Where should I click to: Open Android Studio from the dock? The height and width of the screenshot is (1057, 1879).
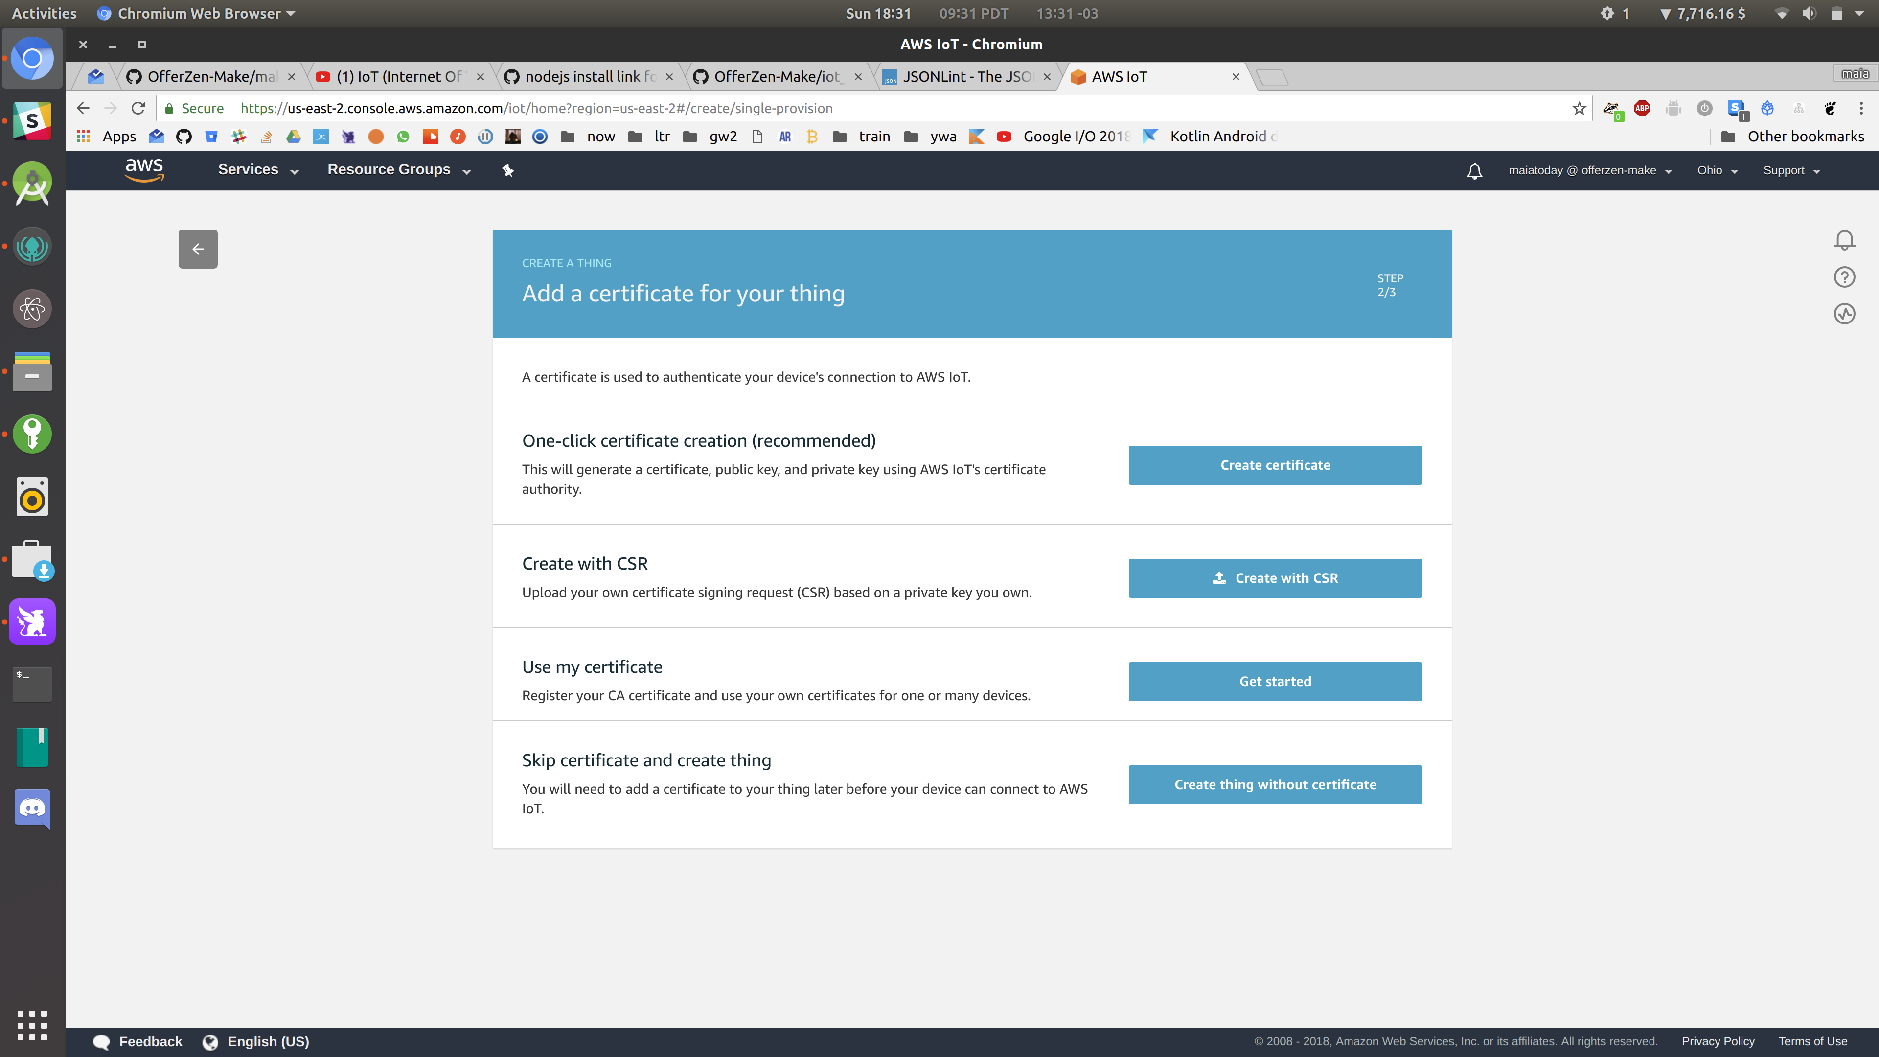click(32, 183)
